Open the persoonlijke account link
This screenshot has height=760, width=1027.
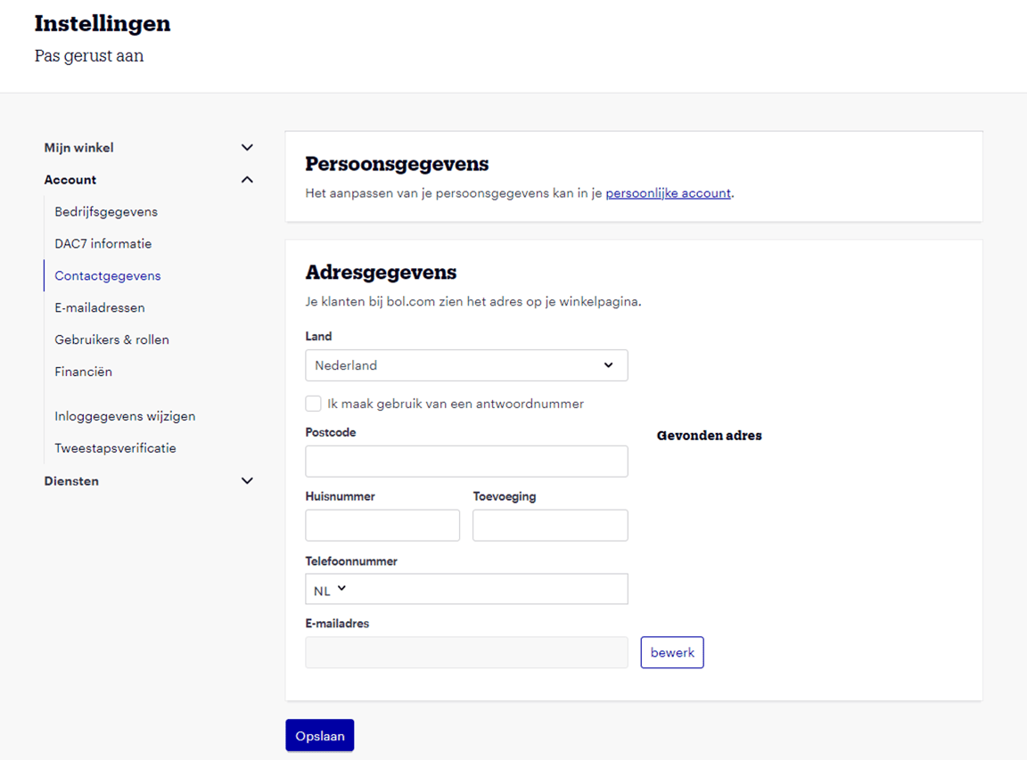point(668,192)
